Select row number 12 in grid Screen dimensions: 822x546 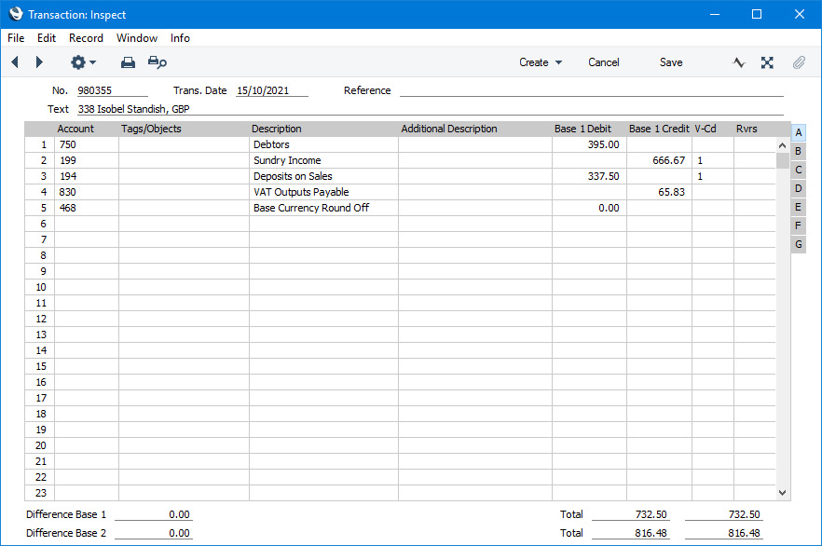(40, 319)
